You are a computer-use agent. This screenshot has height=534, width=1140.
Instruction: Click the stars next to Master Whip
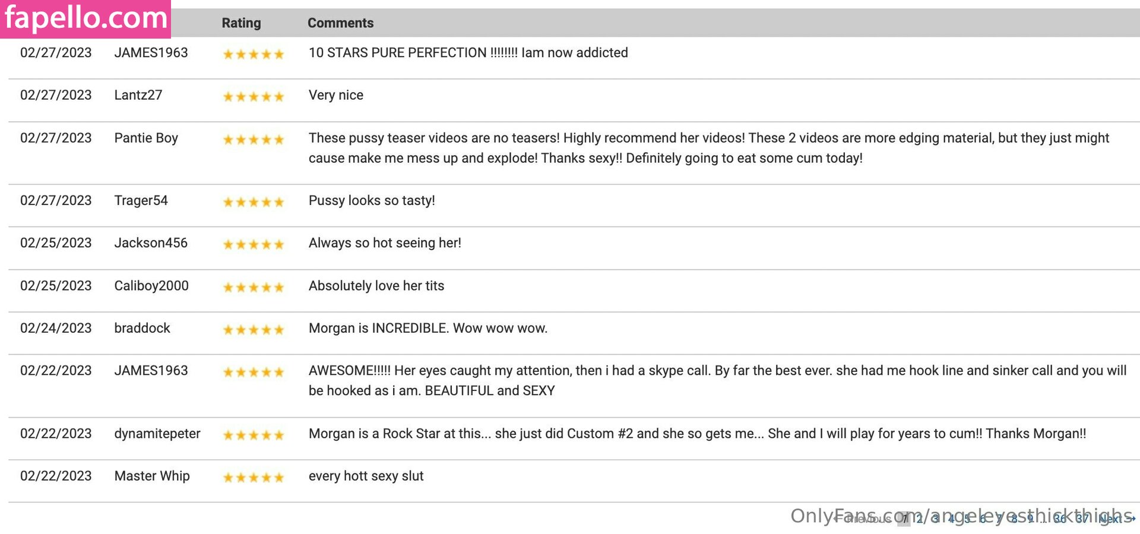[x=254, y=478]
